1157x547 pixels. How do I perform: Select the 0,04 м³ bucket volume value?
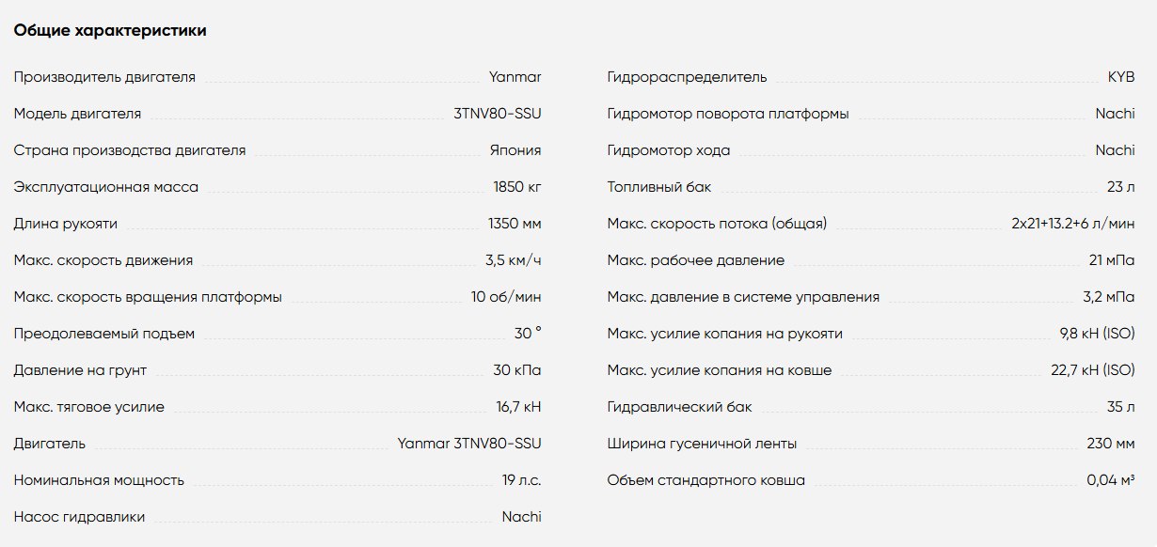pyautogui.click(x=1111, y=480)
